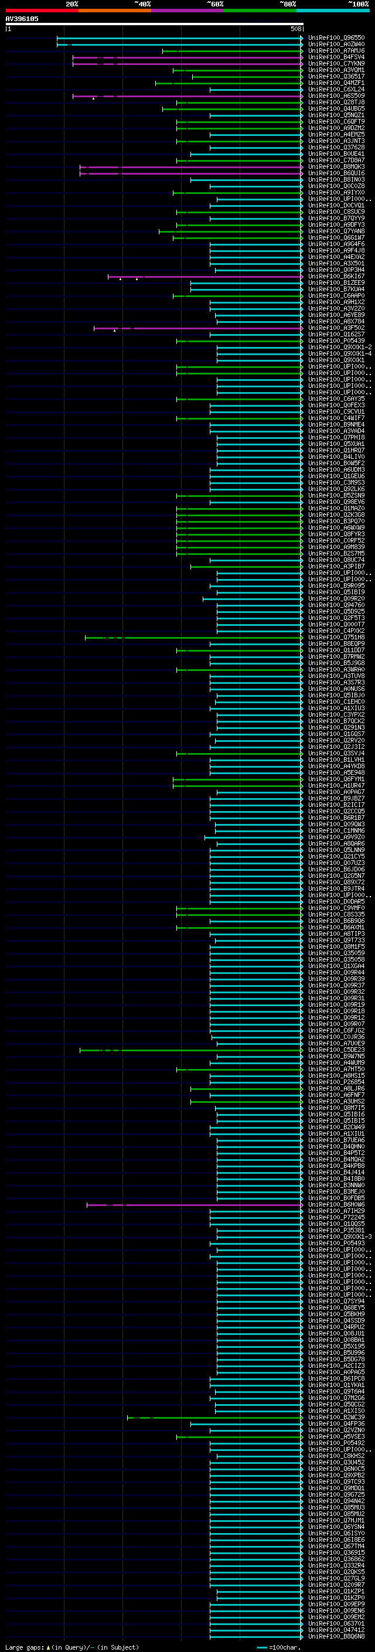The height and width of the screenshot is (1652, 375).
Task: Select label UniRef100_A9DZM2
Action: point(336,128)
